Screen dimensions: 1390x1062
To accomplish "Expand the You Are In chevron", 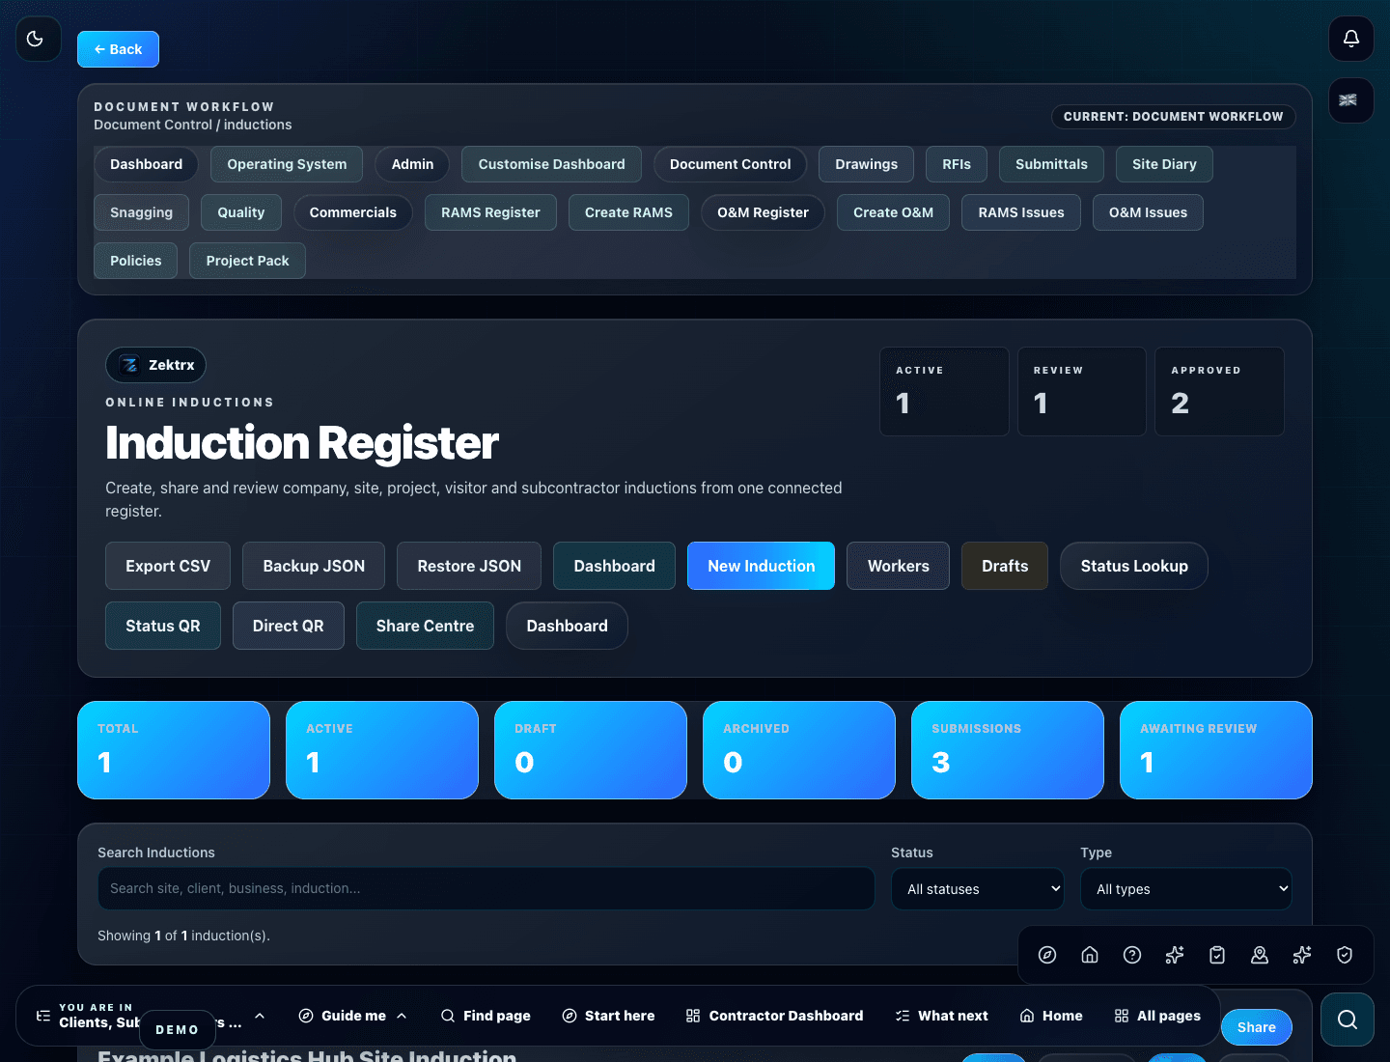I will coord(260,1016).
